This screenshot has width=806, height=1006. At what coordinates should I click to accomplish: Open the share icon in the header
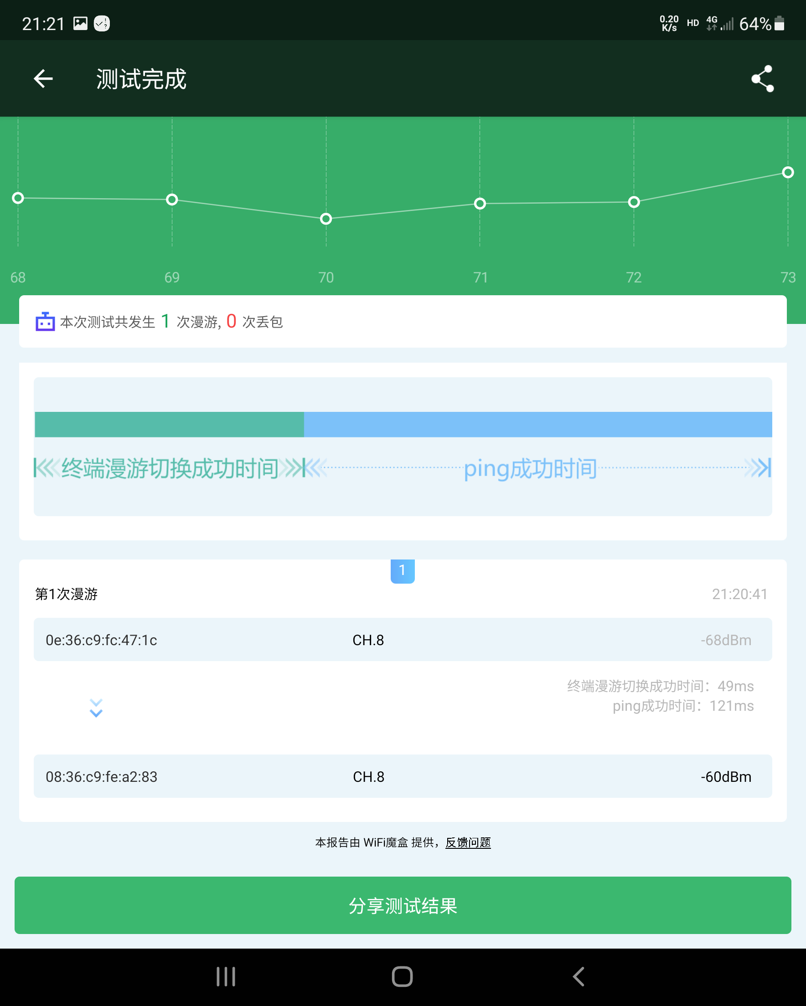(763, 78)
